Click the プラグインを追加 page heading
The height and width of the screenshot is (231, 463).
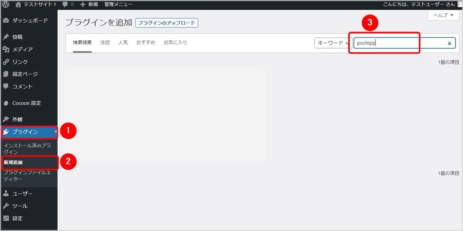pyautogui.click(x=99, y=22)
